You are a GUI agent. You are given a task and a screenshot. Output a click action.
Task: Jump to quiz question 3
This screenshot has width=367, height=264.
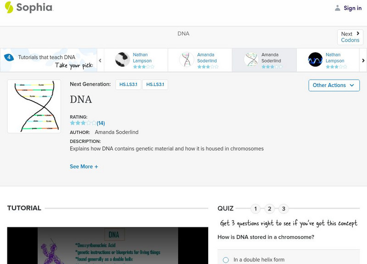click(x=284, y=209)
